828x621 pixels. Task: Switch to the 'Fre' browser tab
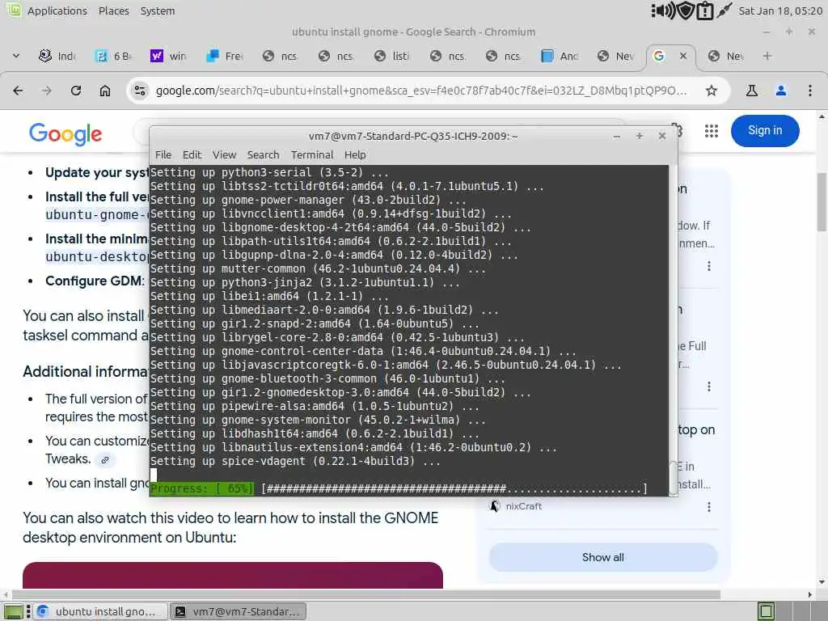coord(225,56)
